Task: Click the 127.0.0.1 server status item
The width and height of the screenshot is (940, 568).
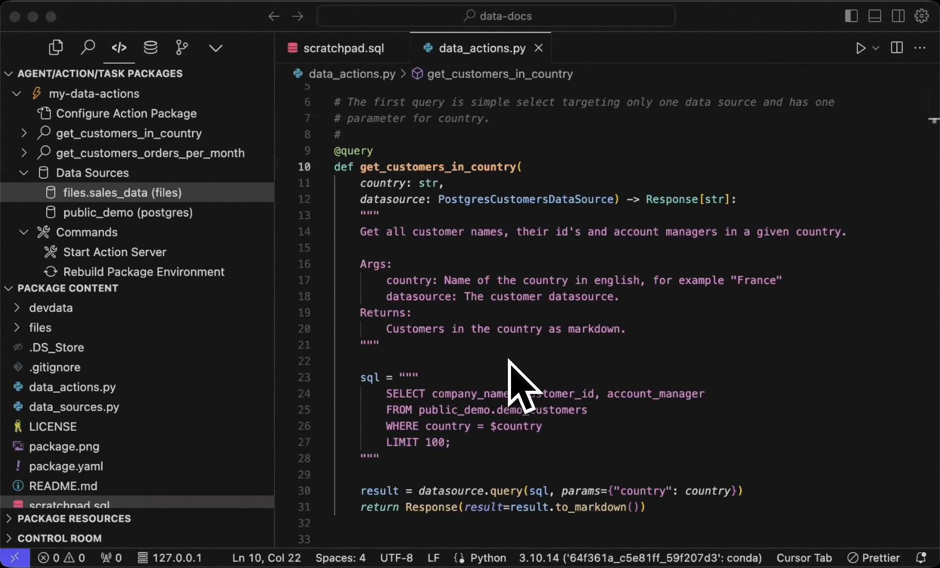Action: 170,558
